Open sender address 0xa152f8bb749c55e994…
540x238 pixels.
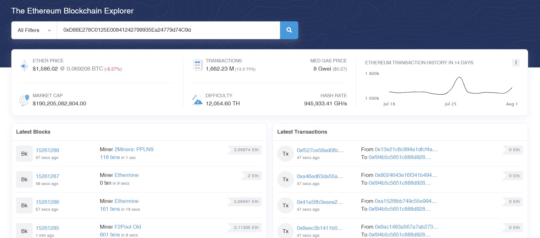pos(406,201)
